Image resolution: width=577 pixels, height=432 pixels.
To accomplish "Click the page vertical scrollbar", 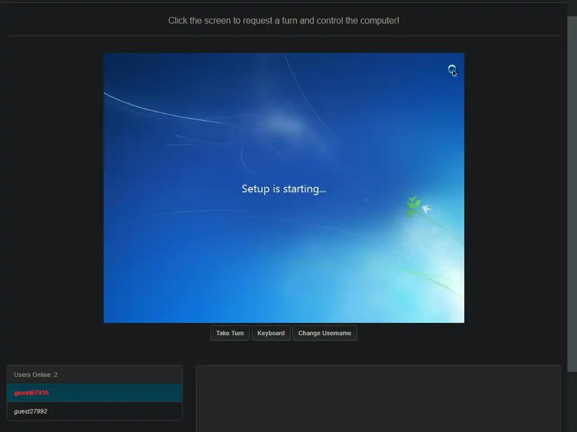I will point(572,194).
